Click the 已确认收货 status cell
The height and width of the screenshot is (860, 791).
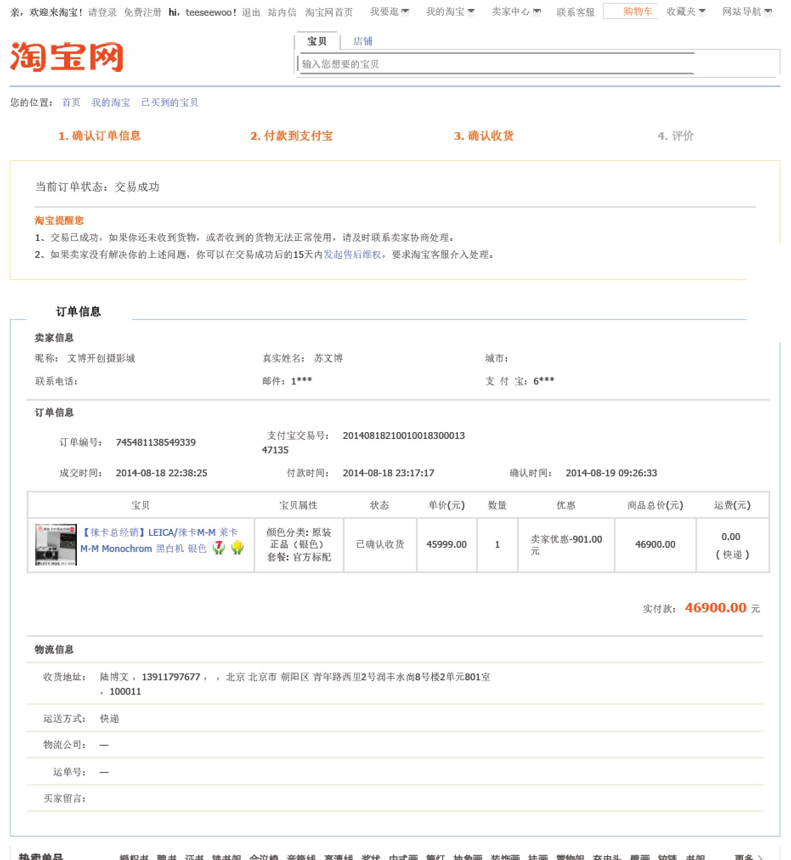coord(380,544)
